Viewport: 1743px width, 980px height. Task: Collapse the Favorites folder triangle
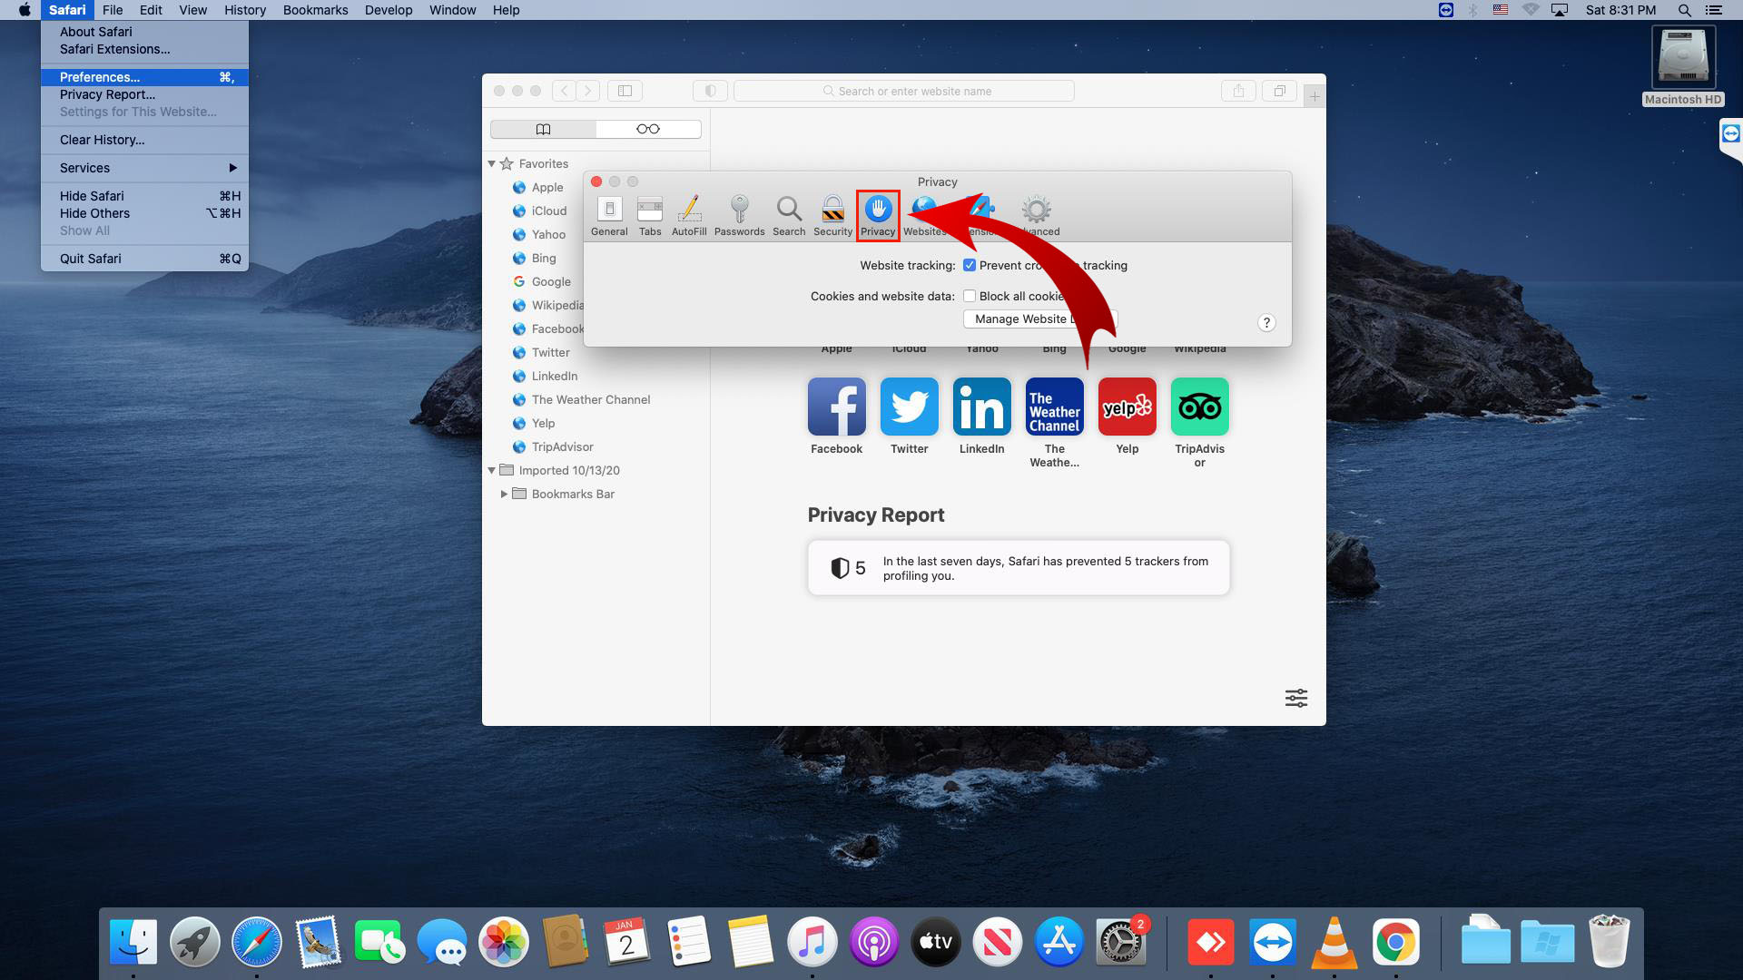[492, 164]
